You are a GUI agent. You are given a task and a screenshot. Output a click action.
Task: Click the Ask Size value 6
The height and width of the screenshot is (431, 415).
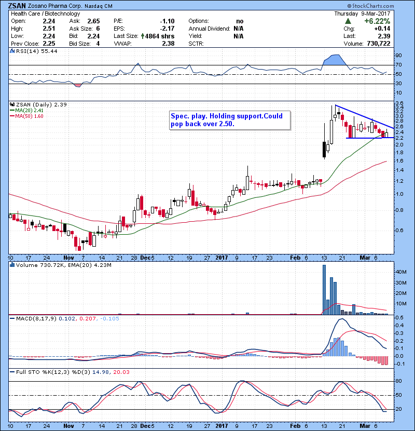(x=98, y=29)
